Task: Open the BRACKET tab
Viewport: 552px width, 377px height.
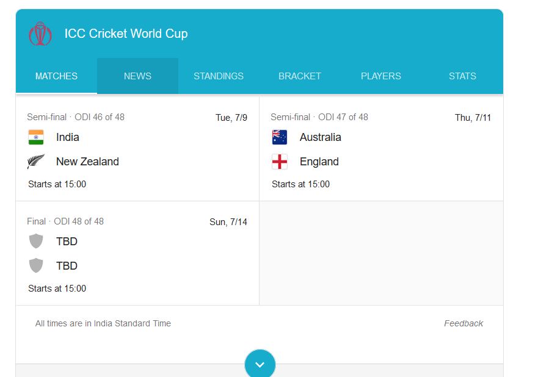Action: pos(300,76)
